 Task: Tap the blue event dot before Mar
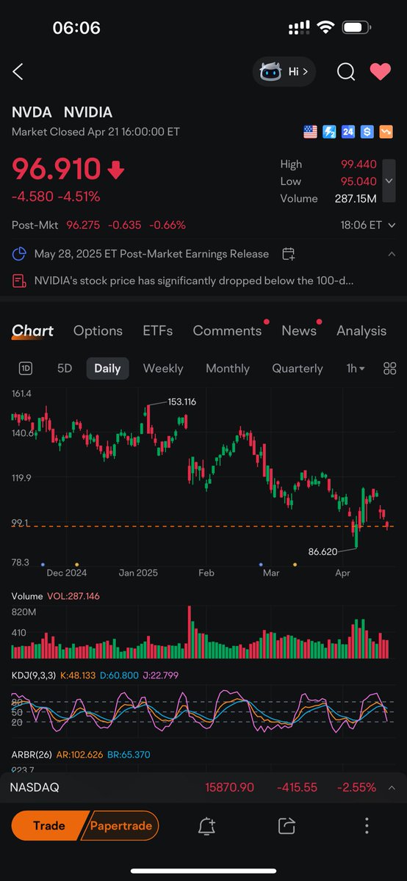pyautogui.click(x=261, y=564)
